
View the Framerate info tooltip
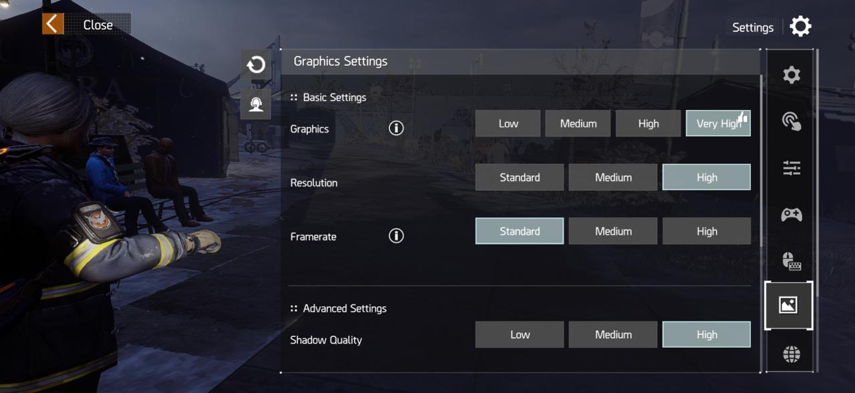pyautogui.click(x=395, y=235)
